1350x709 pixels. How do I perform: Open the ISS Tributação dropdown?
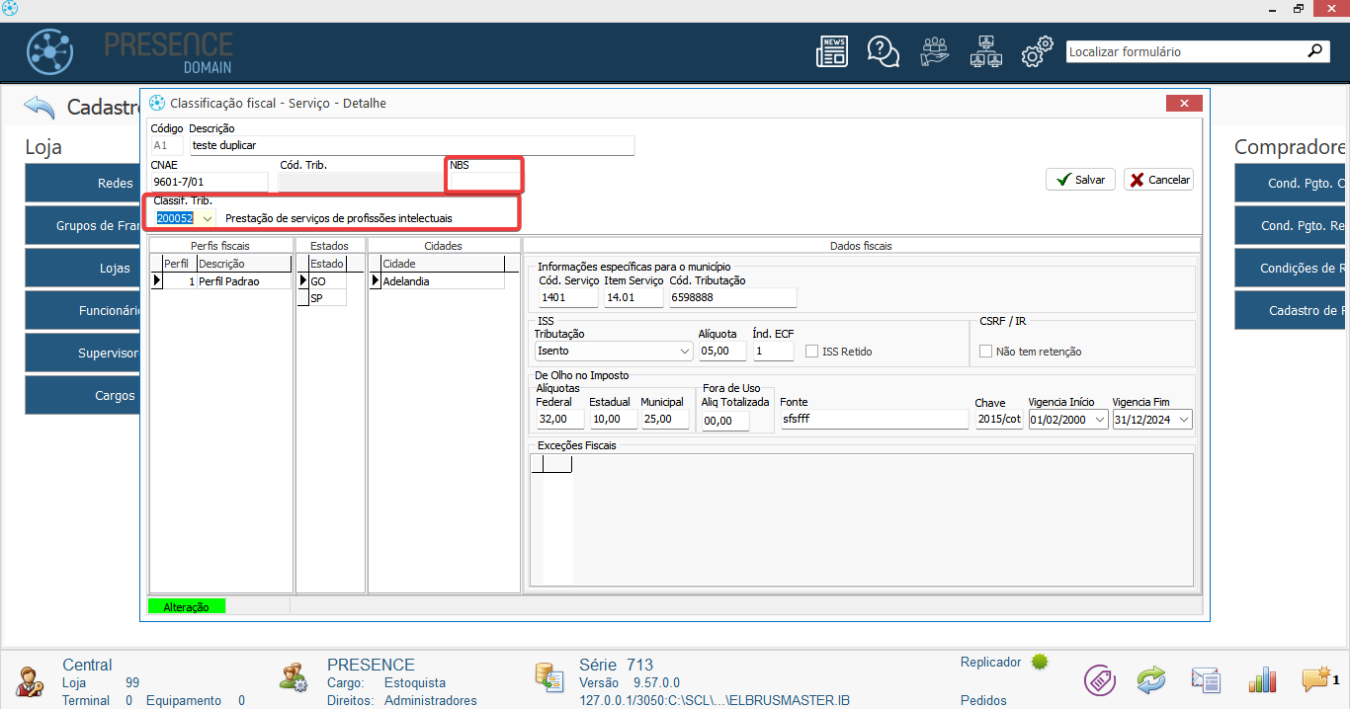685,352
